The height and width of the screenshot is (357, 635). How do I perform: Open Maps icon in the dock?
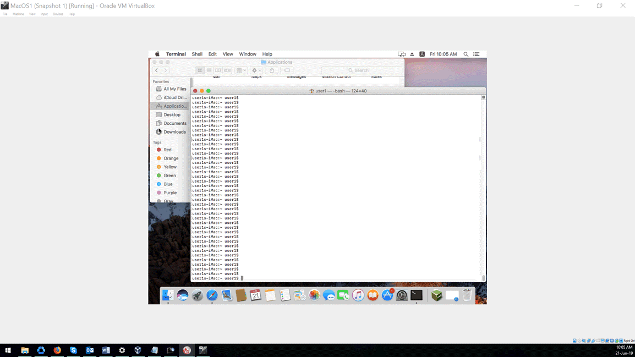tap(300, 295)
